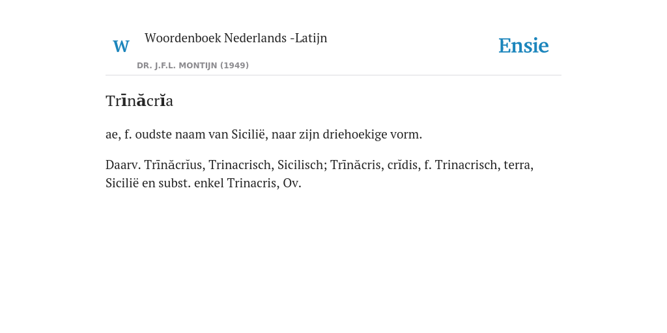Screen dimensions: 667x333
Task: Click the horizontal divider below the header
Action: [x=333, y=75]
